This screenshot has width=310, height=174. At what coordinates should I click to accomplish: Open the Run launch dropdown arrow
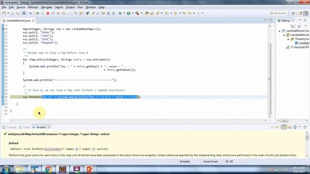tap(133, 13)
